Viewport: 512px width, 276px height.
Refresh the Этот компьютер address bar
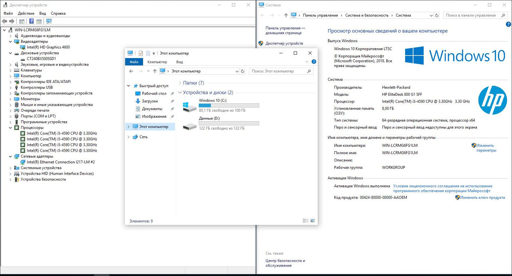(x=242, y=71)
